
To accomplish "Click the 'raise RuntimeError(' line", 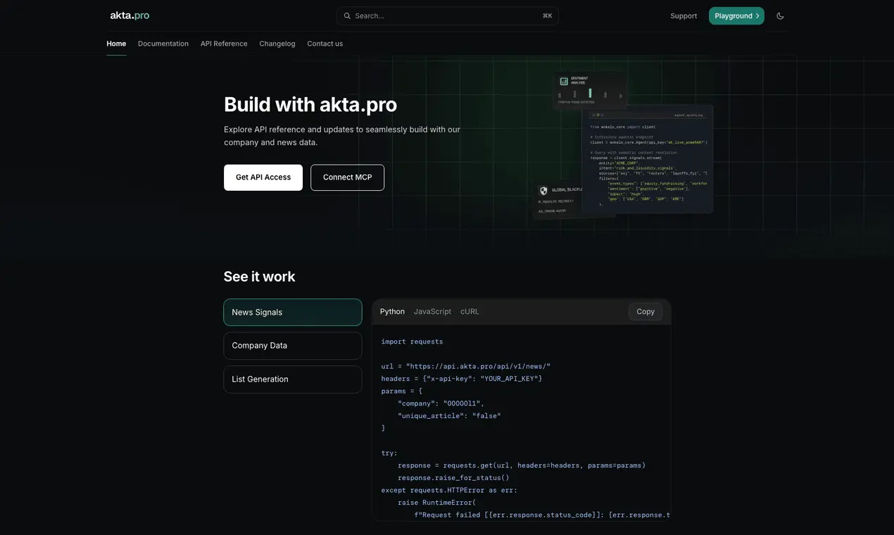I will tap(437, 503).
